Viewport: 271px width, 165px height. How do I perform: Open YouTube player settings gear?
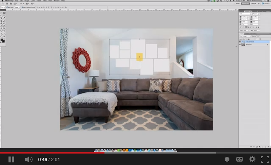(252, 159)
